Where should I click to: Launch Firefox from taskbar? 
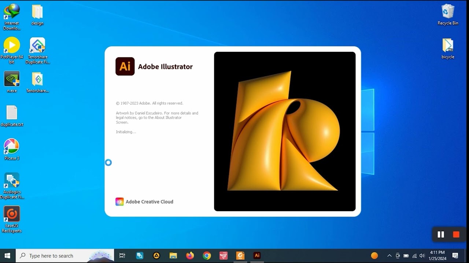[x=190, y=256]
